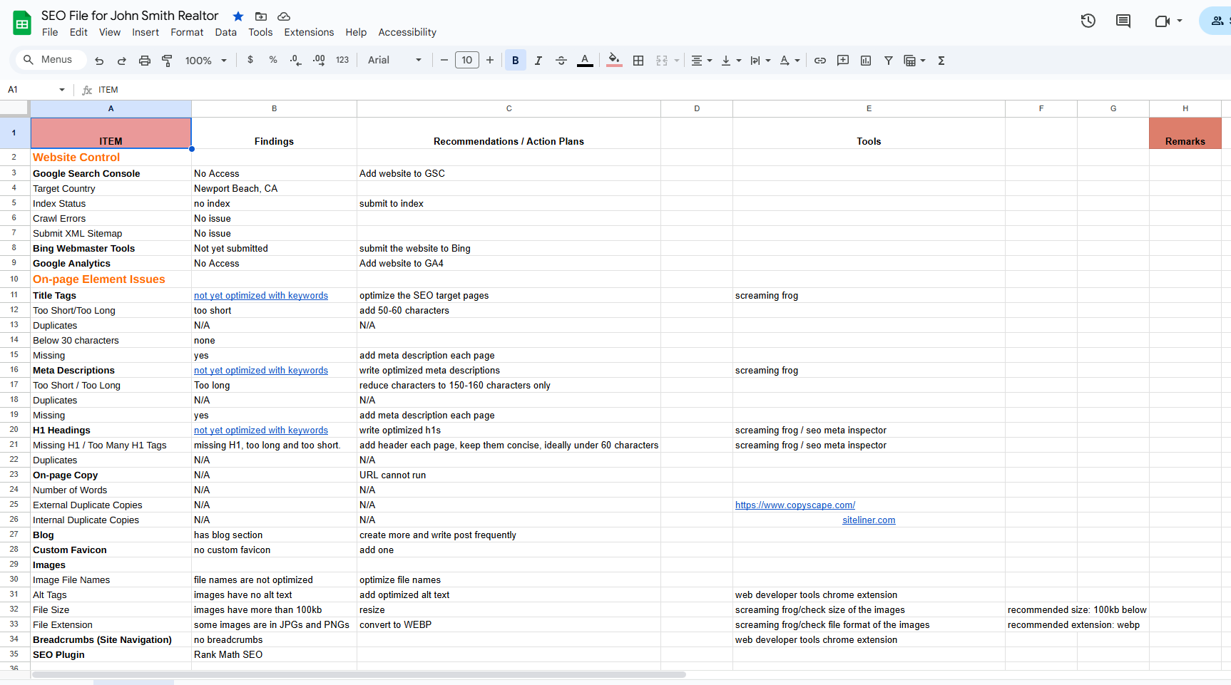Screen dimensions: 1231x685
Task: Click the font size input field
Action: pyautogui.click(x=466, y=61)
